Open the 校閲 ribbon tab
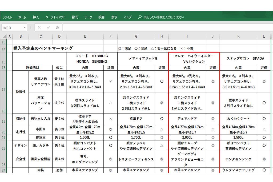The height and width of the screenshot is (182, 273). tap(101, 17)
